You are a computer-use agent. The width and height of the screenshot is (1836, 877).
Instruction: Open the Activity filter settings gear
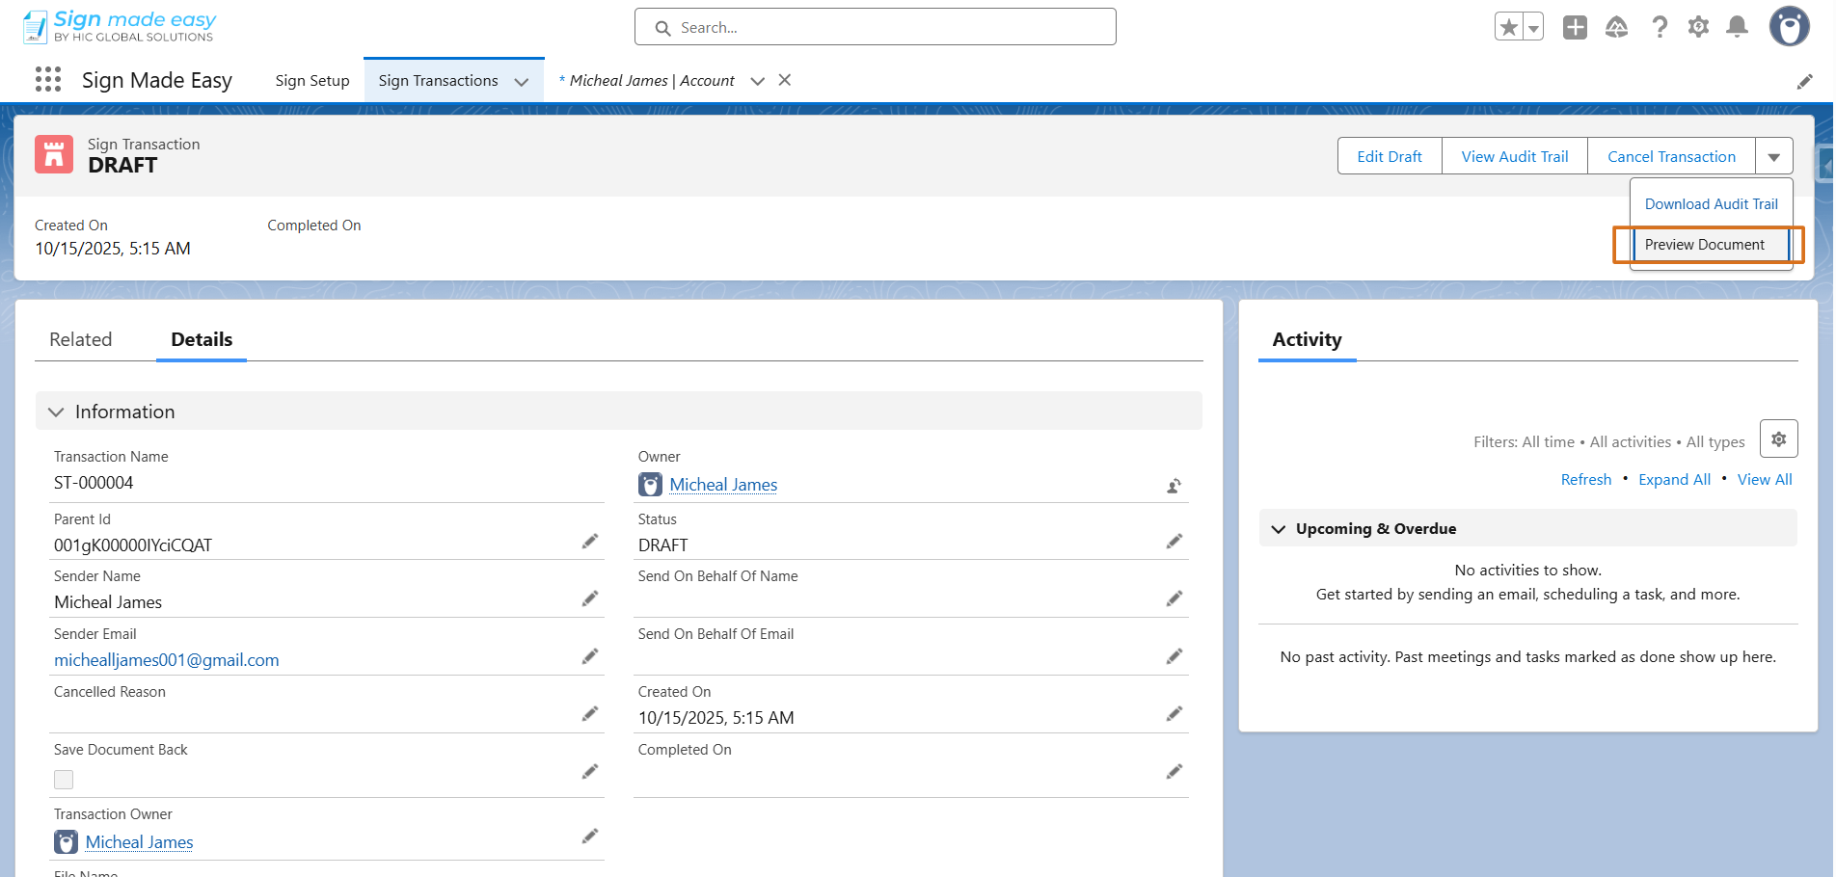1778,439
